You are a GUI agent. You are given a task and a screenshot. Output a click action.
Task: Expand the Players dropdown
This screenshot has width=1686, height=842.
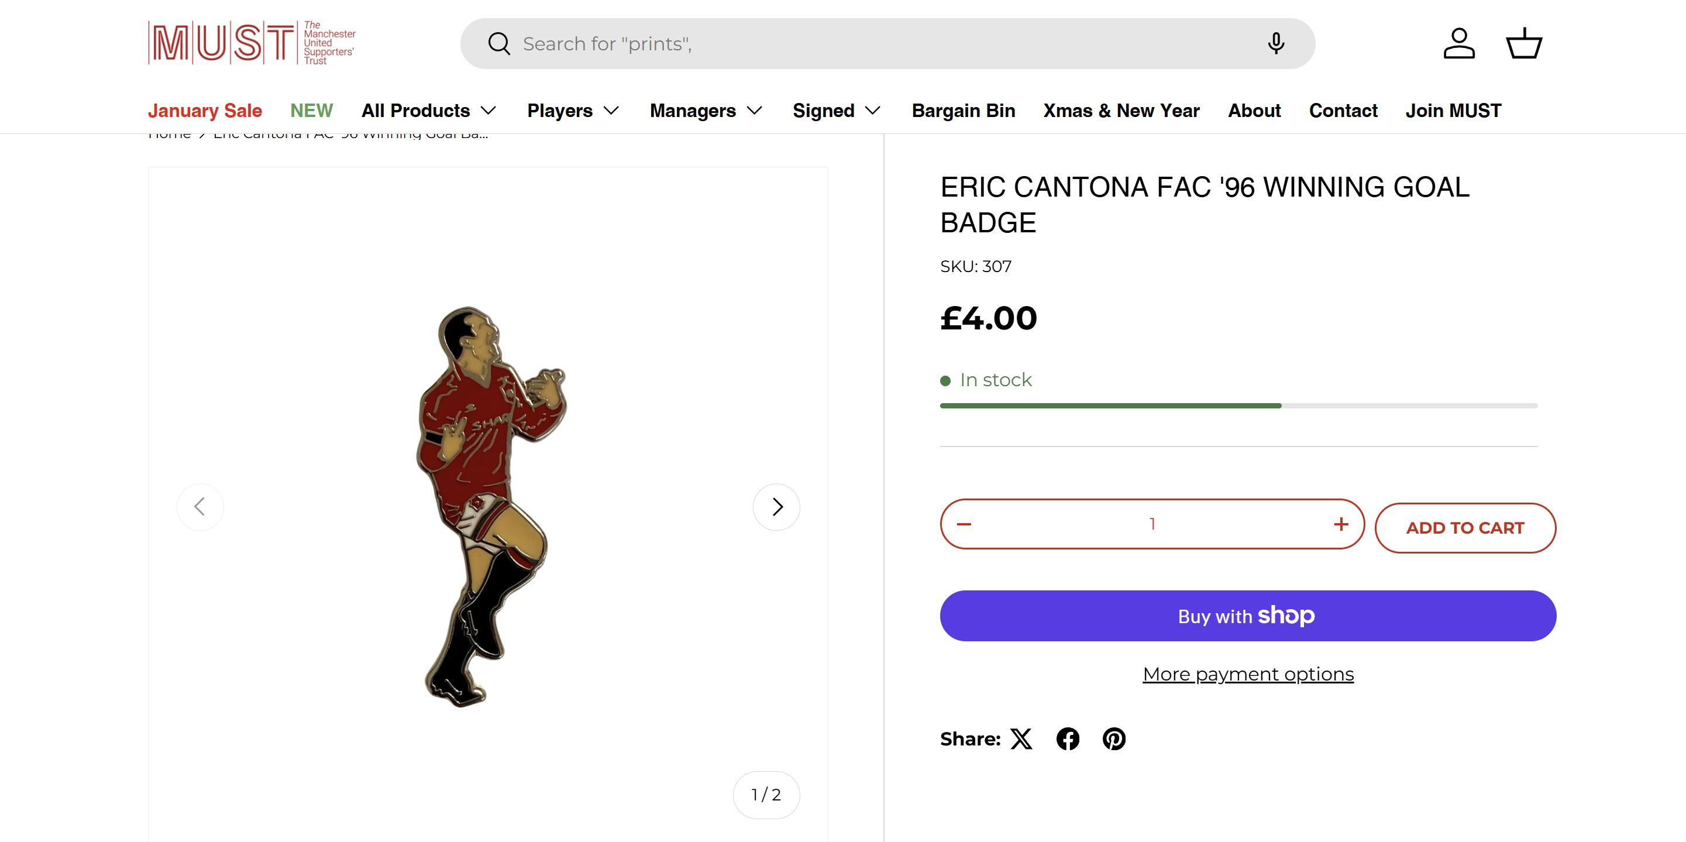pyautogui.click(x=573, y=111)
